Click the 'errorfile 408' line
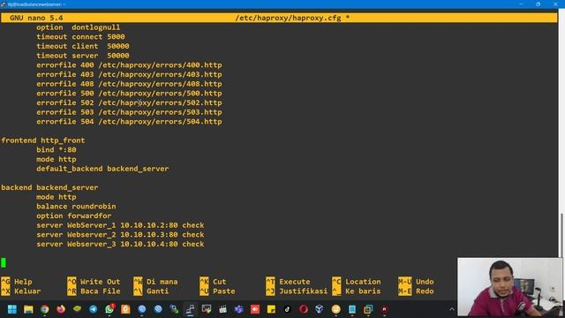565x318 pixels. coord(129,84)
